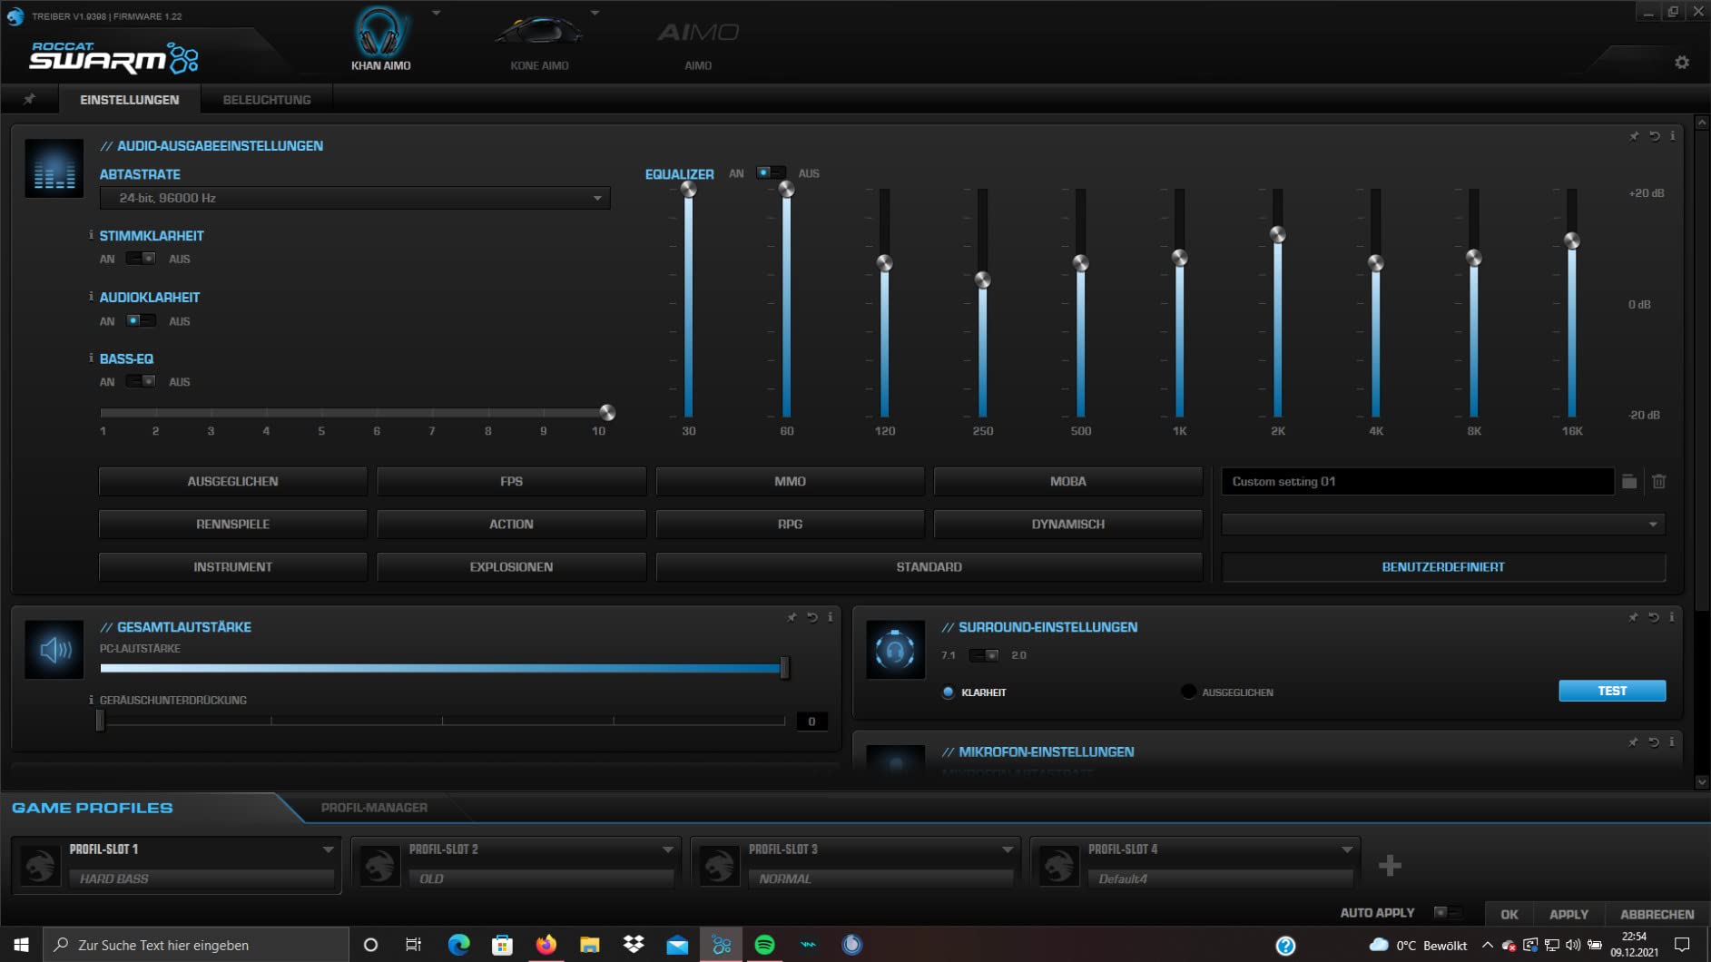Open Swarm settings gear
This screenshot has height=962, width=1711.
point(1682,63)
